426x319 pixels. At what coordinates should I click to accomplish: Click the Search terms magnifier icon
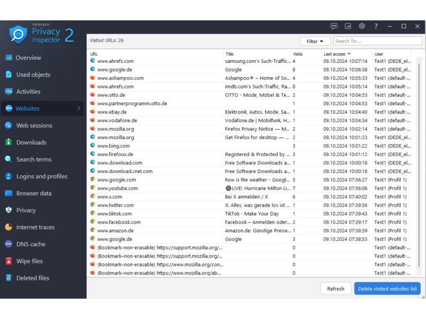coord(9,159)
